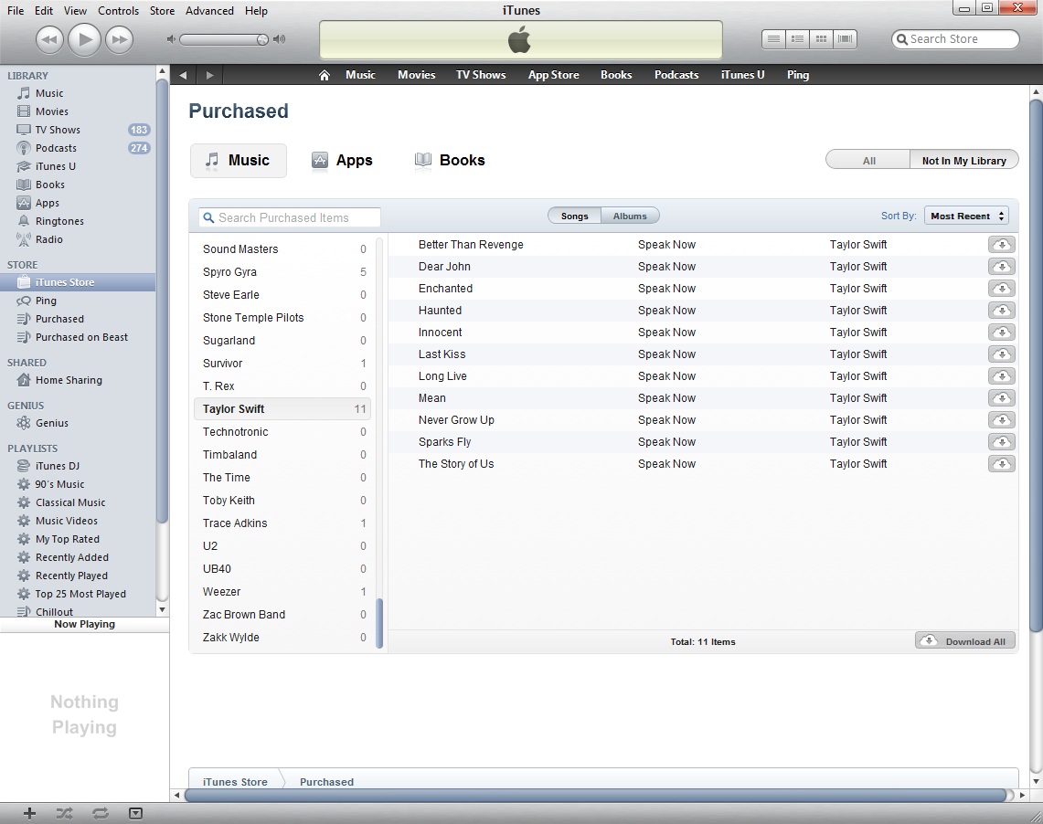Switch list to Albums view
Viewport: 1043px width, 824px height.
630,216
